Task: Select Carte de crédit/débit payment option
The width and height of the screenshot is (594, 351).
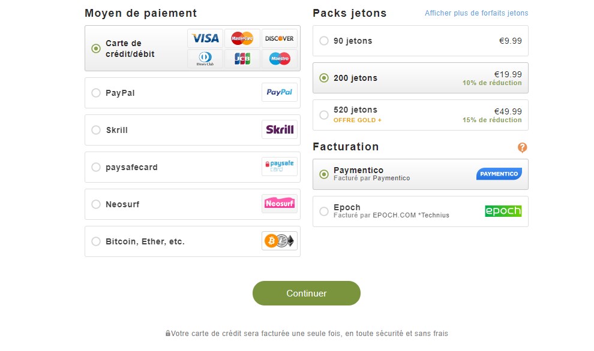Action: (193, 49)
